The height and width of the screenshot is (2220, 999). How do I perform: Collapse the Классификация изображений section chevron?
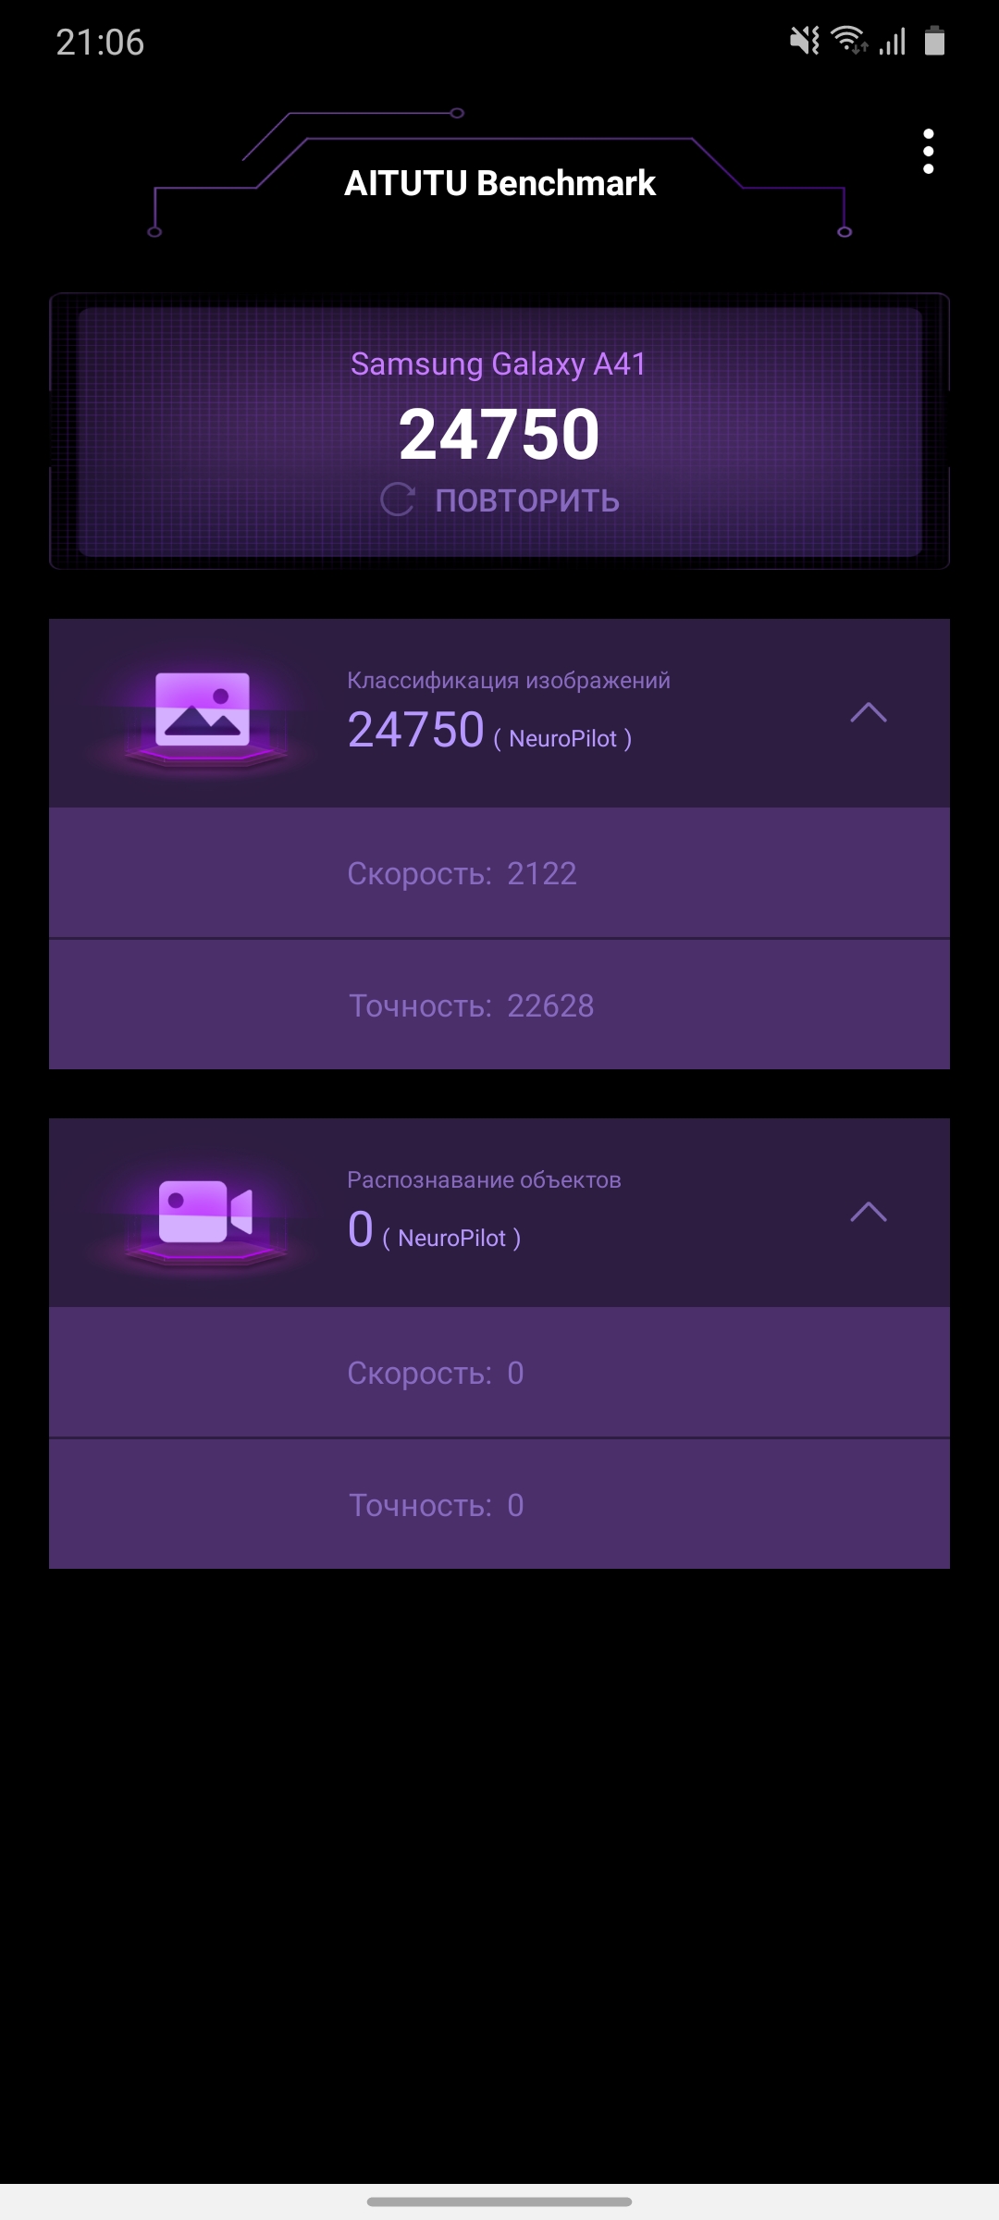[x=869, y=712]
